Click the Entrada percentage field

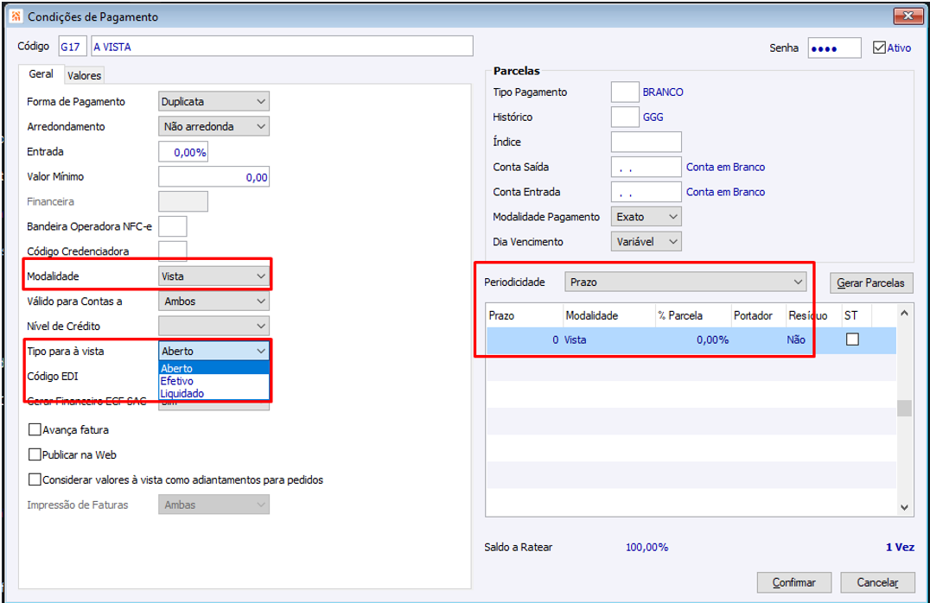[x=183, y=152]
